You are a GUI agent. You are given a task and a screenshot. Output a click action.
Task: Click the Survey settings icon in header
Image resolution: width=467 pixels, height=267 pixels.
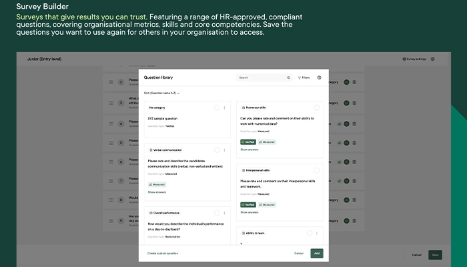(404, 59)
